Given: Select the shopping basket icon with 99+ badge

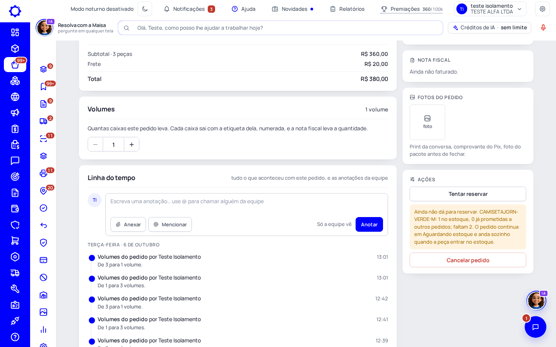Looking at the screenshot, I should pyautogui.click(x=15, y=65).
